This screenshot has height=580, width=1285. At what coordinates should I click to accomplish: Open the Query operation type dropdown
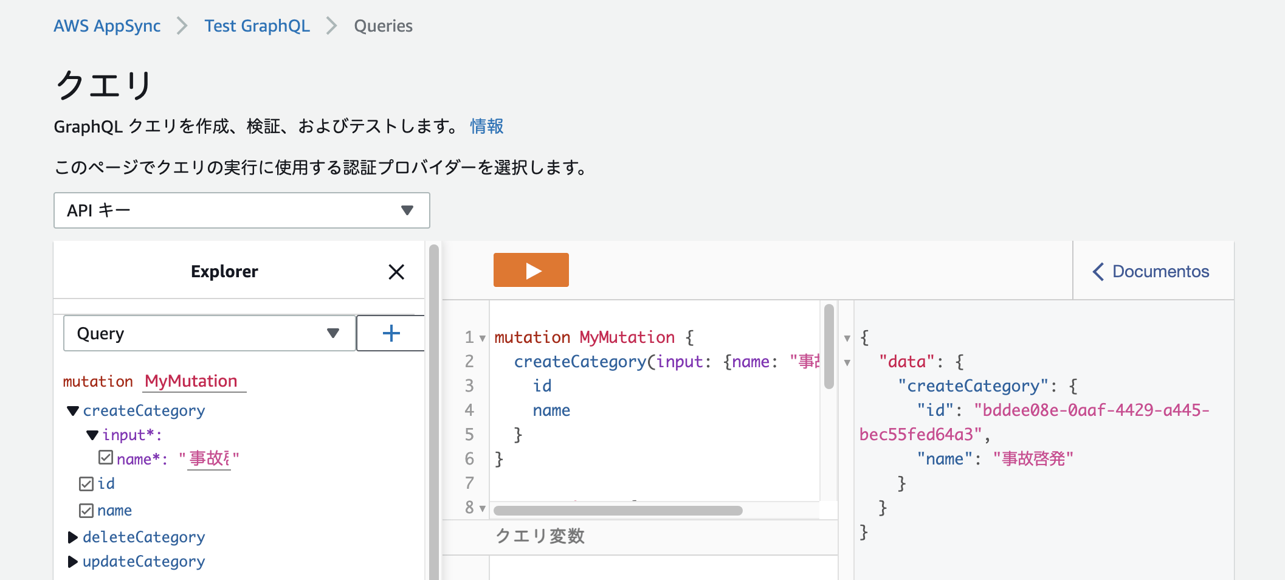(209, 333)
